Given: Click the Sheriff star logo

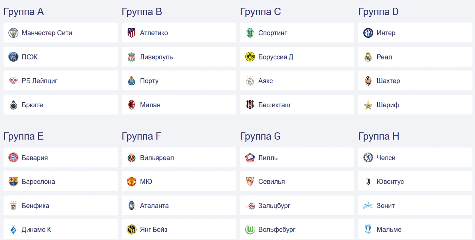Looking at the screenshot, I should coord(368,105).
